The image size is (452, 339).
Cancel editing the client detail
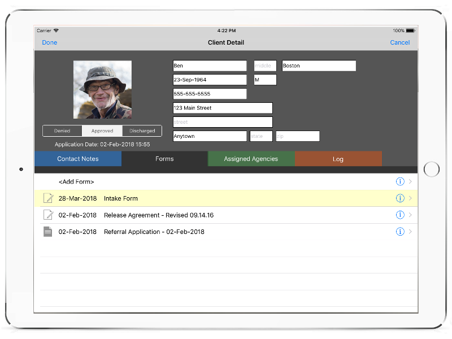[x=399, y=42]
